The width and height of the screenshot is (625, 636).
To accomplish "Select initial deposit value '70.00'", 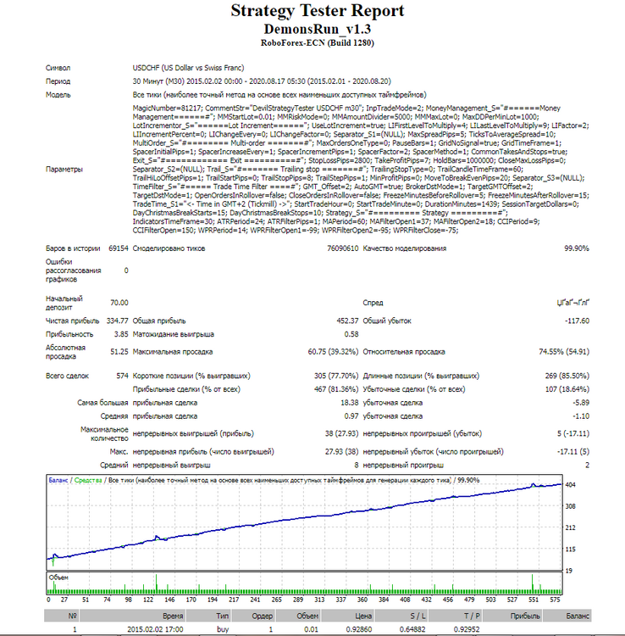I will [x=119, y=303].
